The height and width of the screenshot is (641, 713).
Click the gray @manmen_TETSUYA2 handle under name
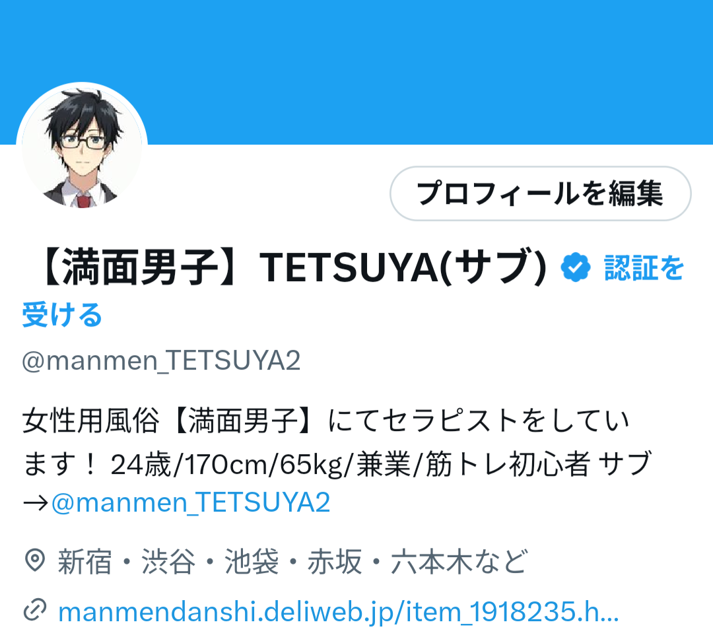[162, 361]
